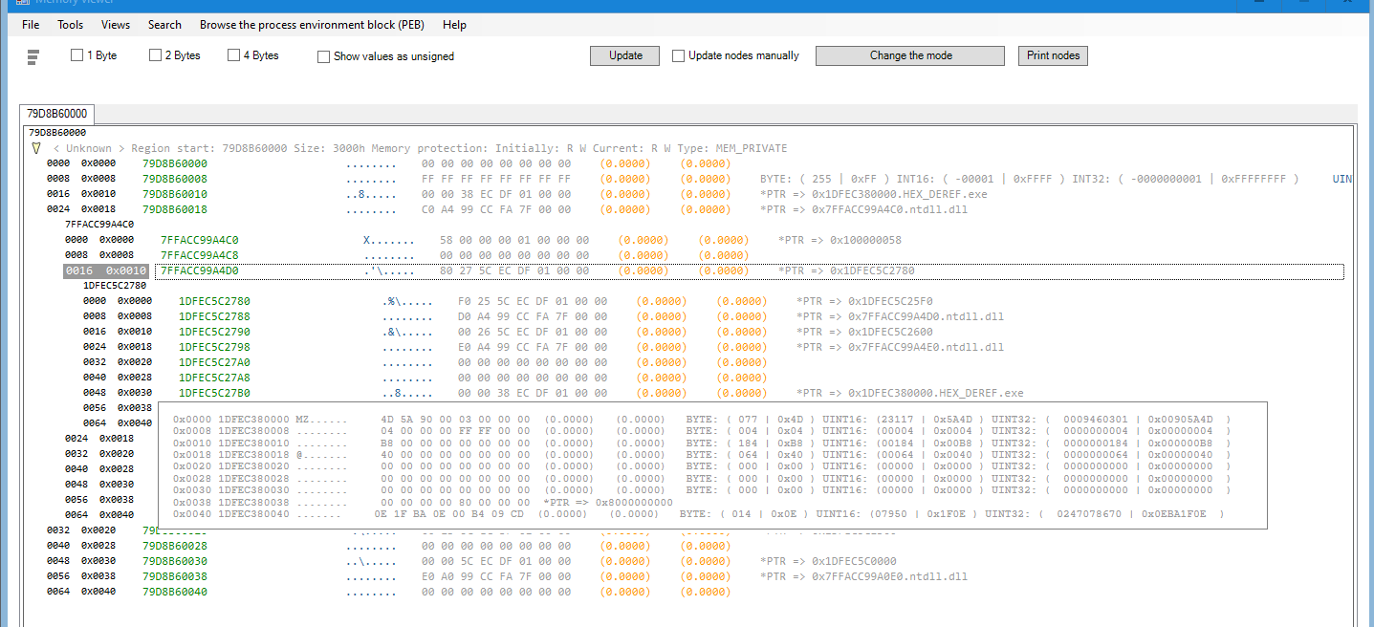Toggle Show values as unsigned
Screen dimensions: 1374x627
point(324,56)
